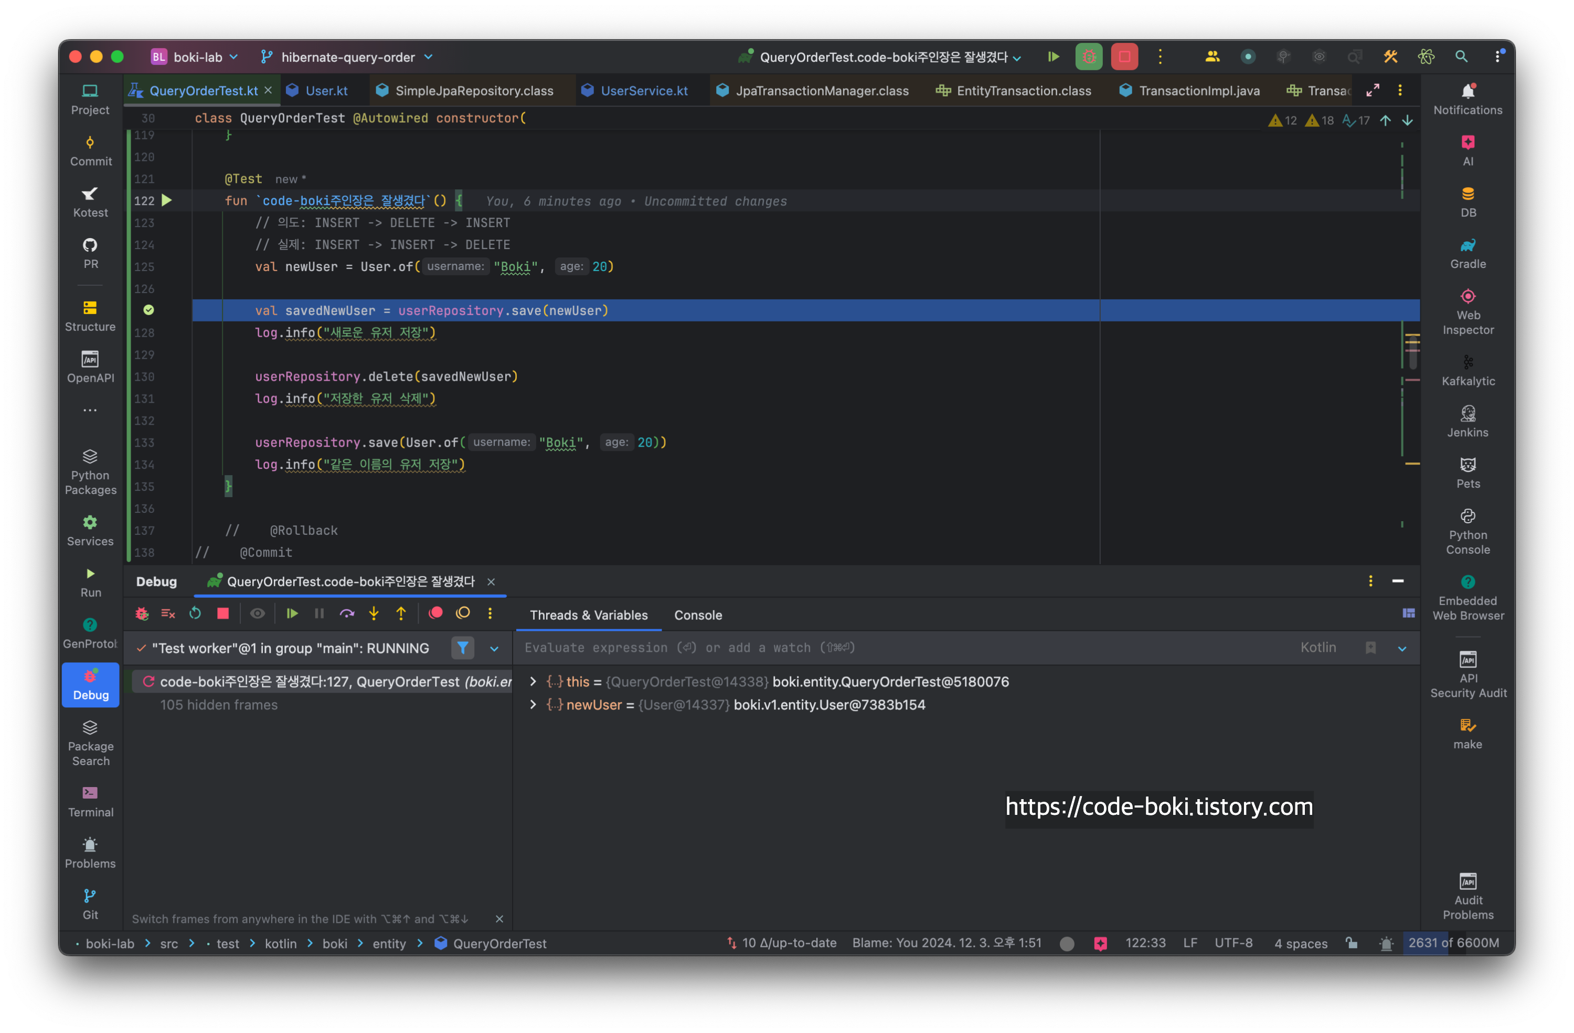Expand the newUser variable node
Screen dimensions: 1574x1033
click(533, 705)
